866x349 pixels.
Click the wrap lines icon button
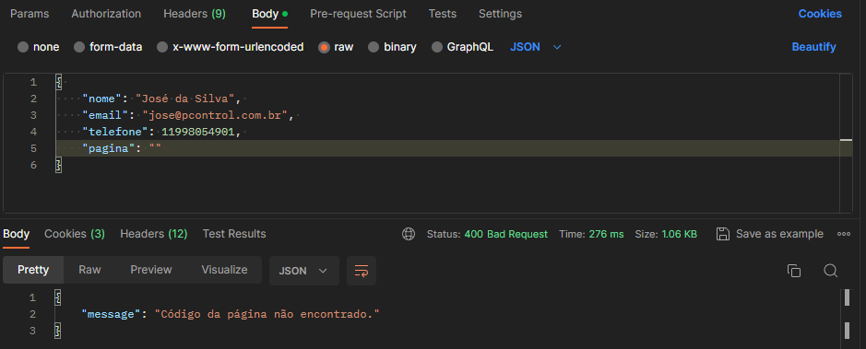[362, 270]
